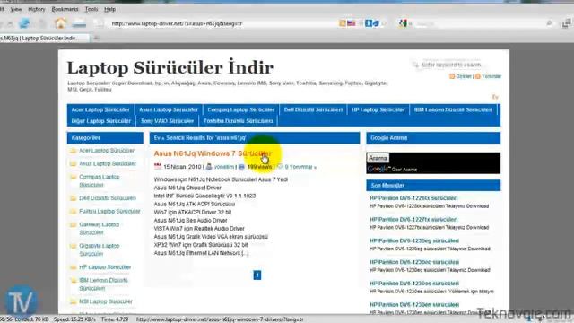Image resolution: width=574 pixels, height=323 pixels.
Task: Open HP Pavilion DV6-1230eg sürücüleri link
Action: click(x=414, y=240)
